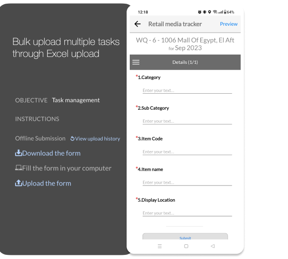This screenshot has height=259, width=288.
Task: Open View upload history link
Action: tap(98, 139)
